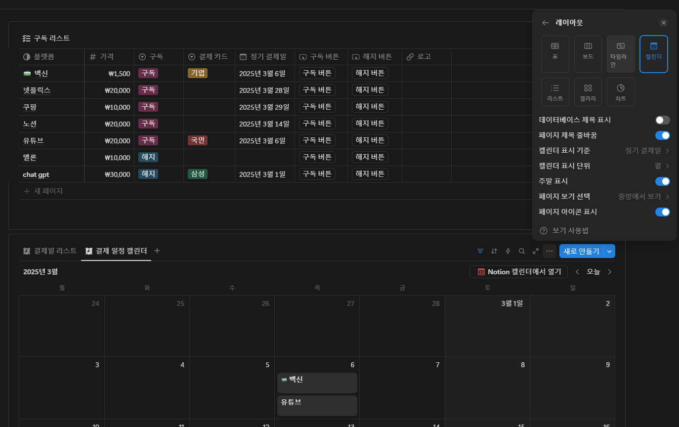The image size is (679, 427).
Task: Go back from the 레이아웃 panel
Action: coord(546,23)
